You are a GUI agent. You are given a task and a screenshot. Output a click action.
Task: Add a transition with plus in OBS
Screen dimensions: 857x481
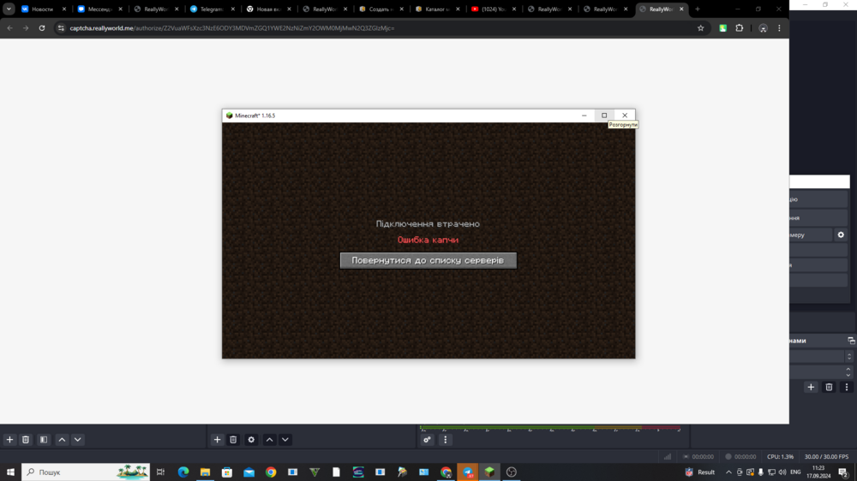pyautogui.click(x=811, y=387)
